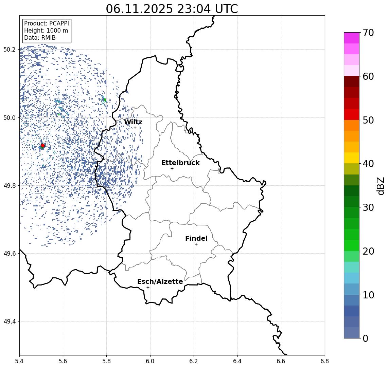Pick the magenta top swatch of colorbar
This screenshot has height=368, width=389.
[352, 38]
